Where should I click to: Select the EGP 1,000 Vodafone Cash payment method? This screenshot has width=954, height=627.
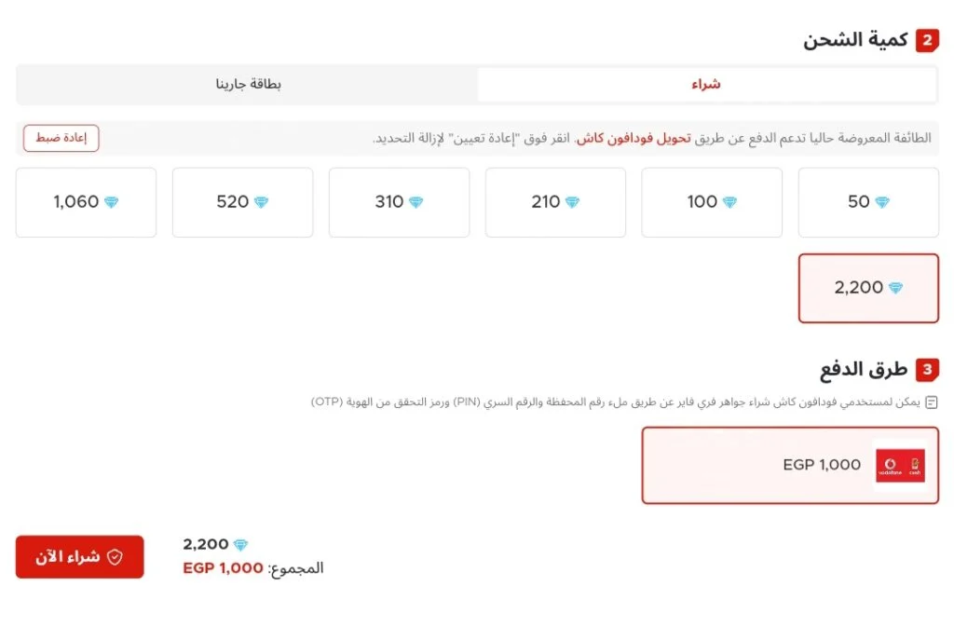pyautogui.click(x=790, y=465)
